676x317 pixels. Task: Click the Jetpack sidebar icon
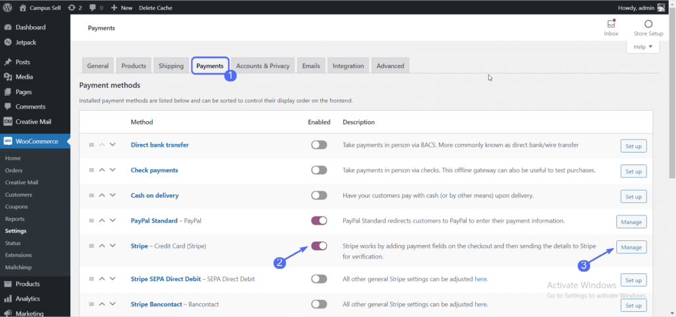coord(7,42)
